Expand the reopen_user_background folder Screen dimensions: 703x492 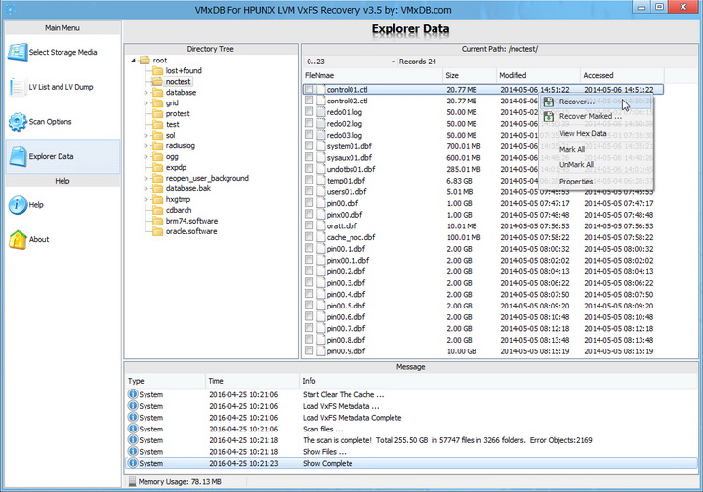coord(146,178)
